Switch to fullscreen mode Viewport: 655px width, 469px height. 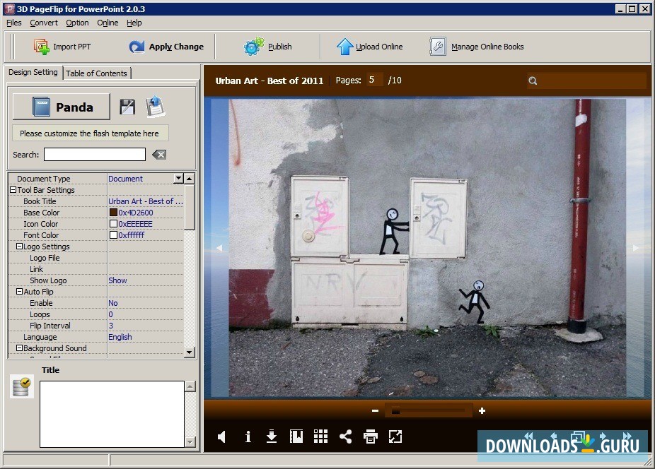395,437
